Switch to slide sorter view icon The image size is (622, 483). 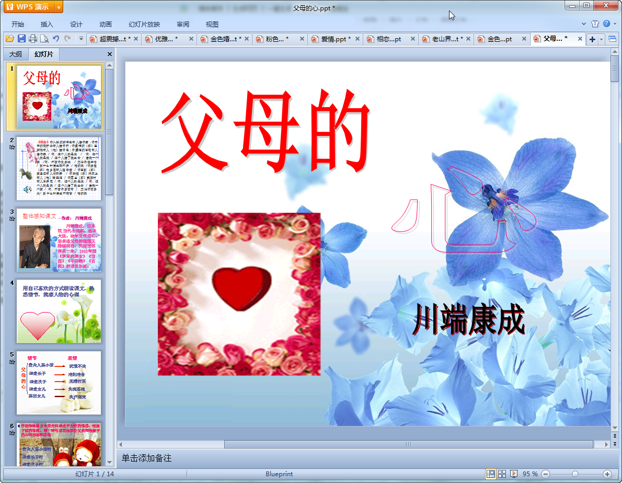502,474
